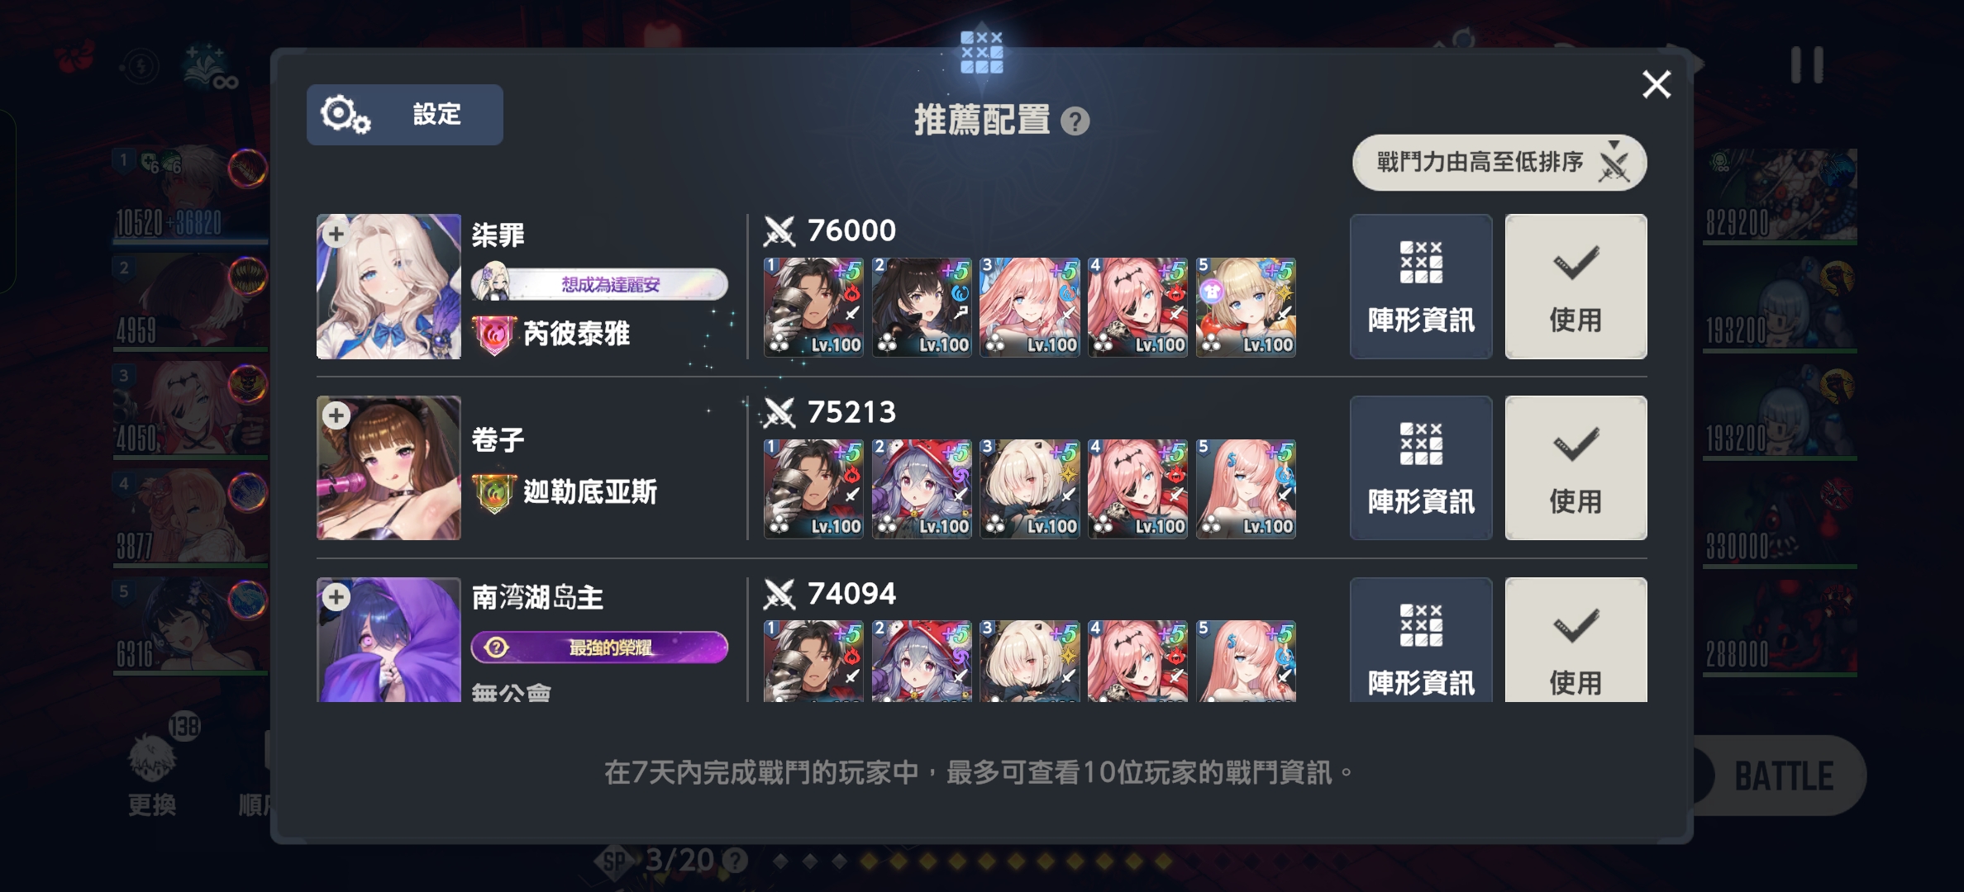This screenshot has width=1964, height=892.
Task: Pause the game using the pause icon
Action: (1807, 64)
